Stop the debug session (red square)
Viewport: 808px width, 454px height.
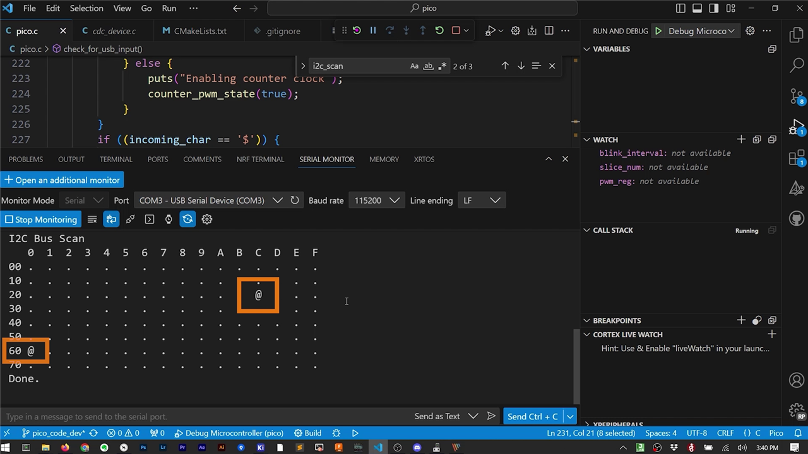(x=456, y=30)
